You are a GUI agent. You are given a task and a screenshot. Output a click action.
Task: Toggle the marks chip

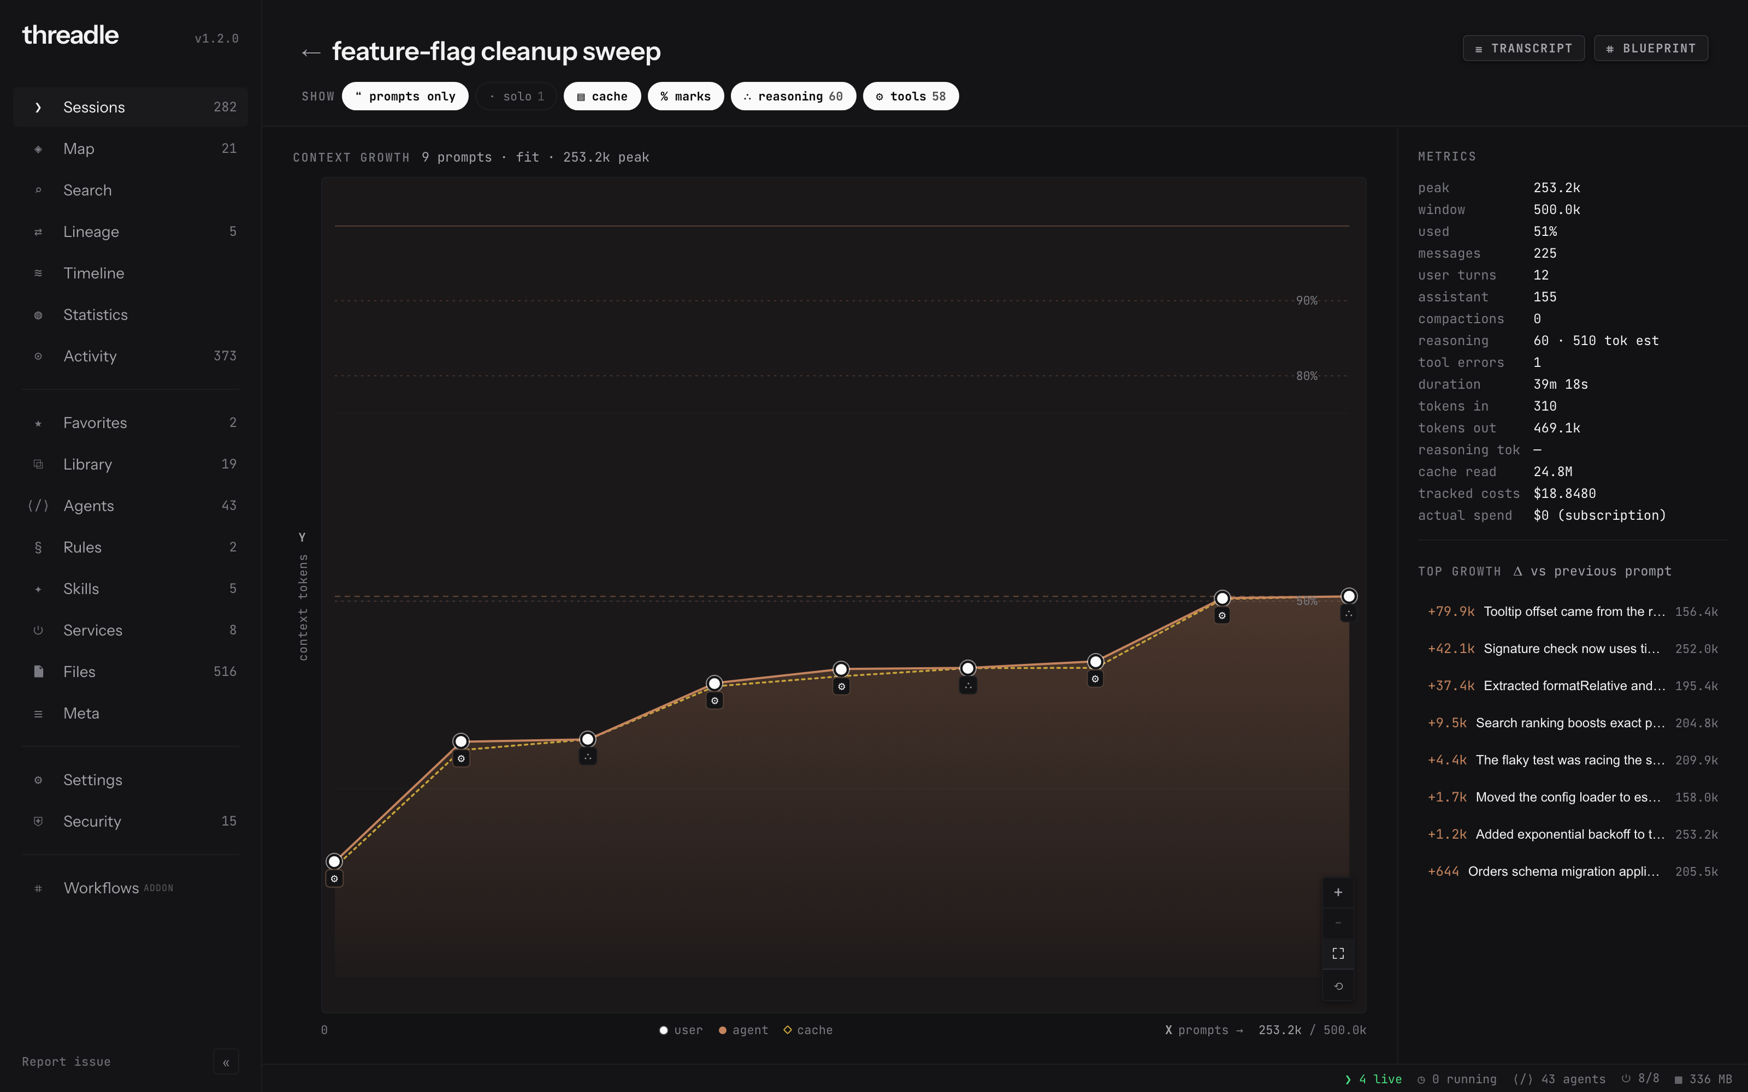click(x=686, y=96)
